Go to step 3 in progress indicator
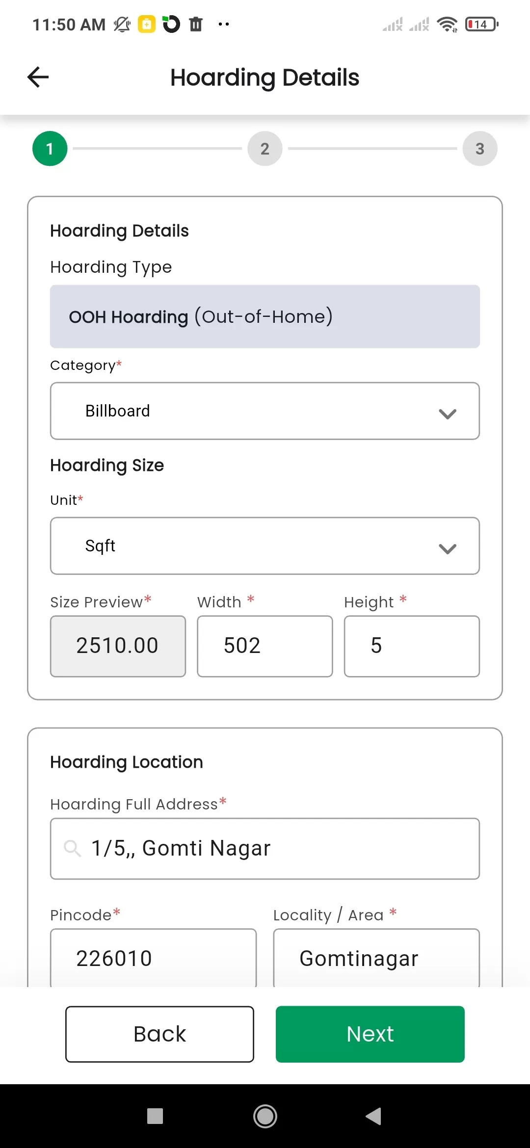The image size is (530, 1148). tap(480, 149)
